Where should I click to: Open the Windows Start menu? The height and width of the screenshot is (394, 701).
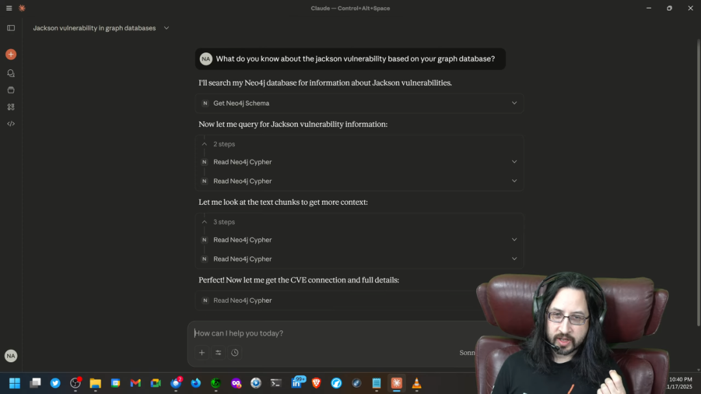pos(15,383)
